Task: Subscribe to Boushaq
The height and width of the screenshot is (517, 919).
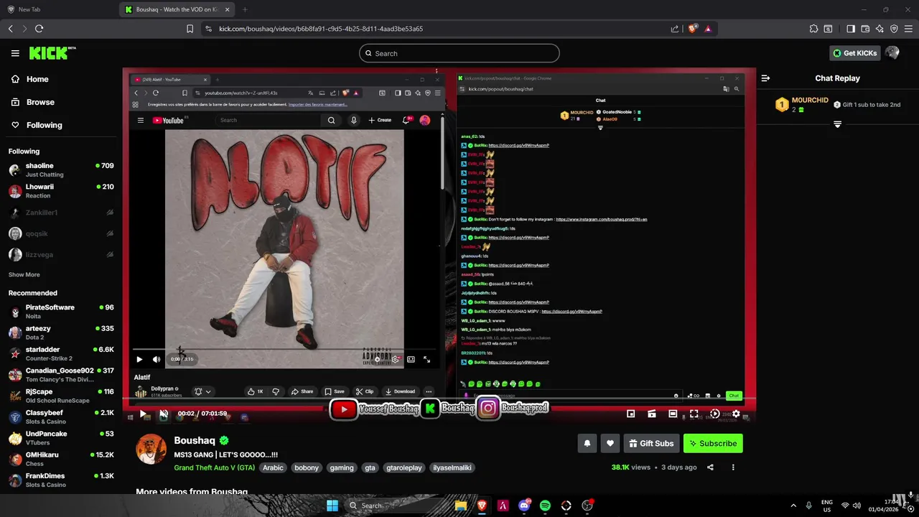Action: (713, 443)
